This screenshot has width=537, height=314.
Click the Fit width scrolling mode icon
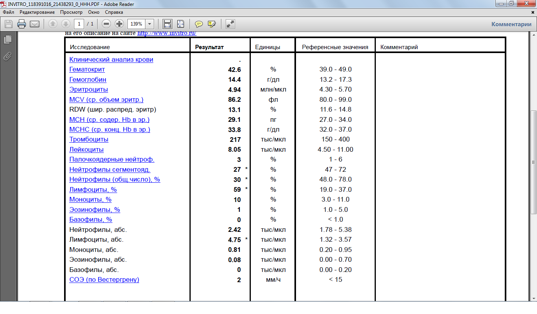coord(167,24)
